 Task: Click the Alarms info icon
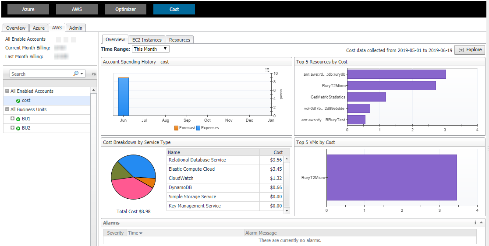point(475,223)
